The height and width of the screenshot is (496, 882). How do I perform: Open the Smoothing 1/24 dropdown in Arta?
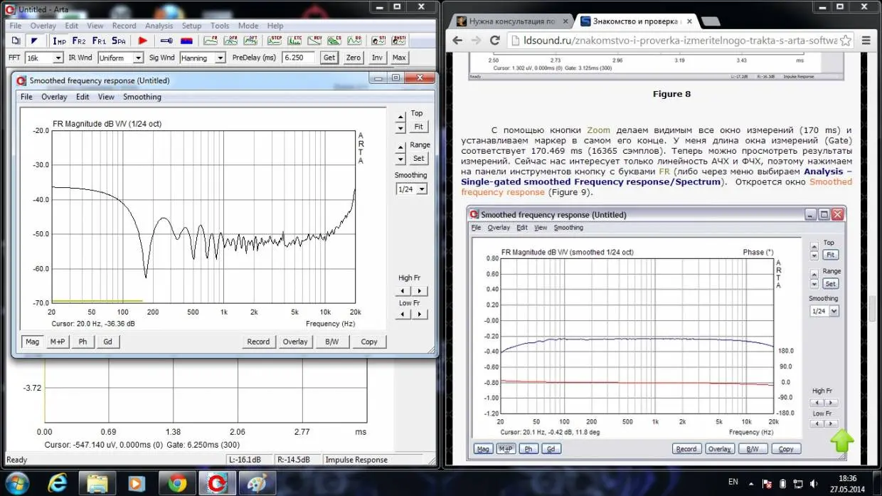coord(422,189)
